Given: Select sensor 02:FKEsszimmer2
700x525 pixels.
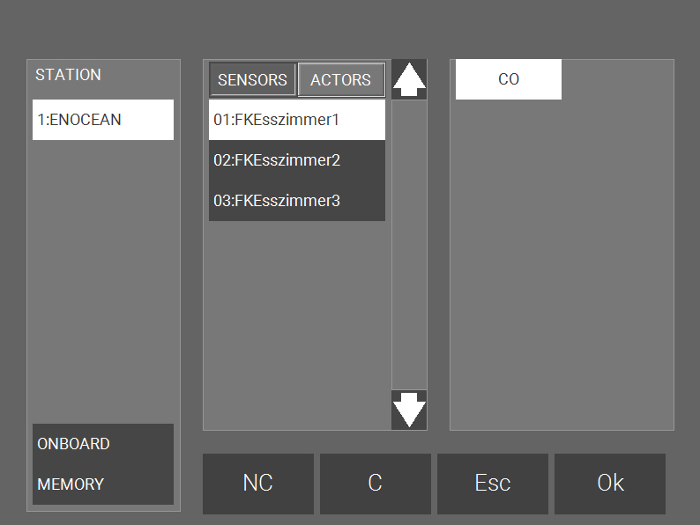Looking at the screenshot, I should click(x=296, y=160).
